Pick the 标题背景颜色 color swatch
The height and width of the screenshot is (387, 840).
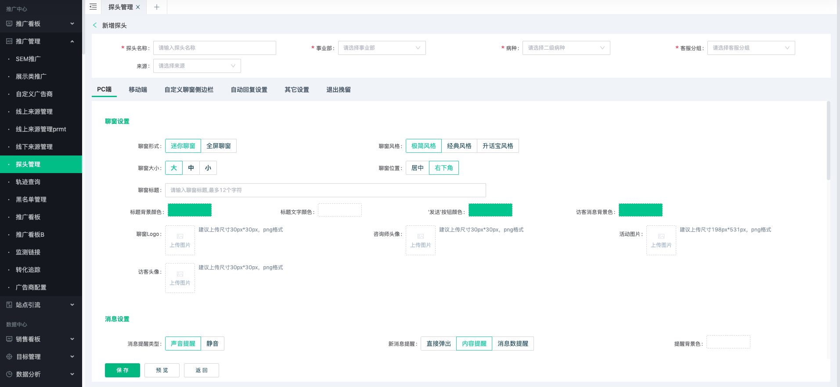190,210
